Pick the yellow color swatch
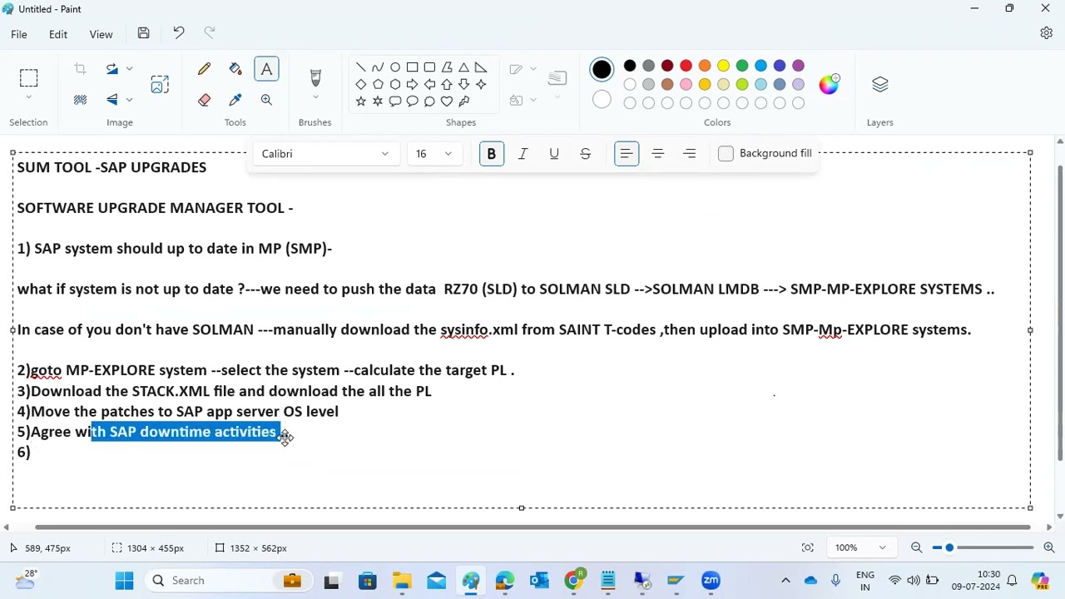1065x599 pixels. [723, 66]
